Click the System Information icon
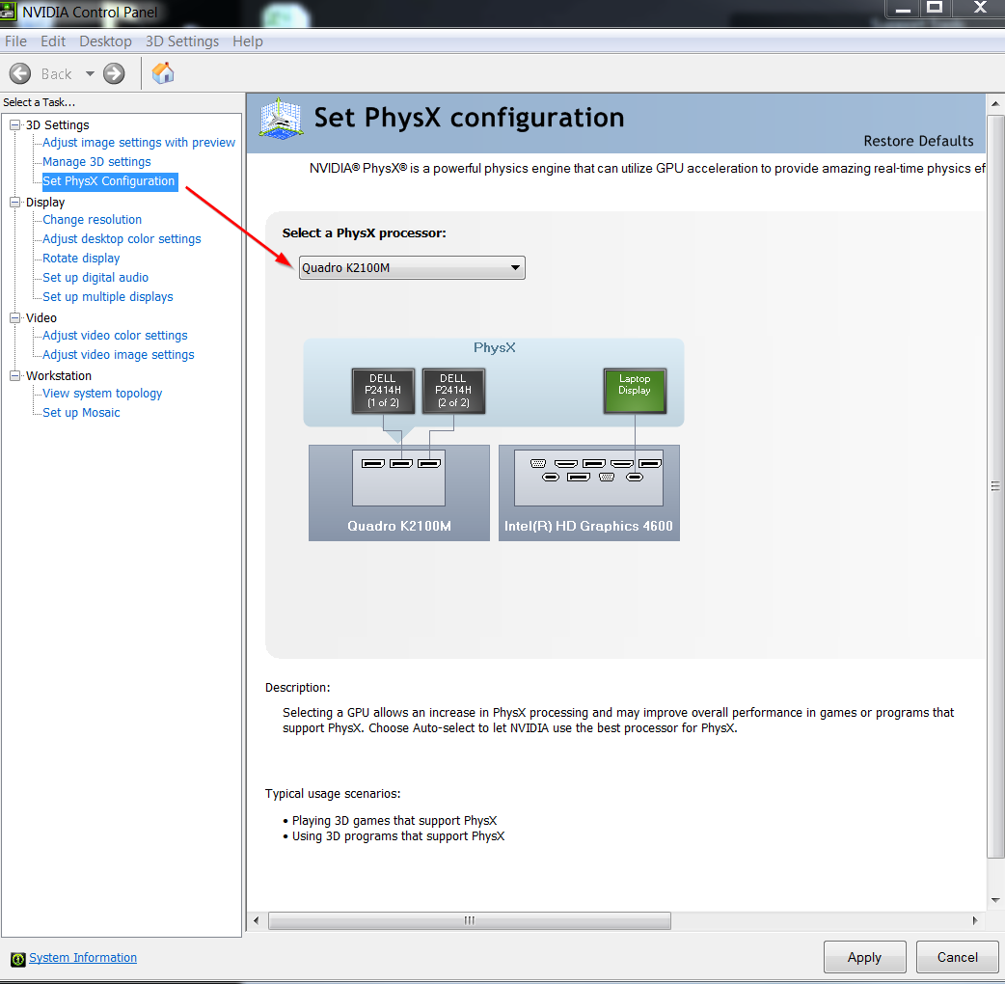 pos(18,959)
